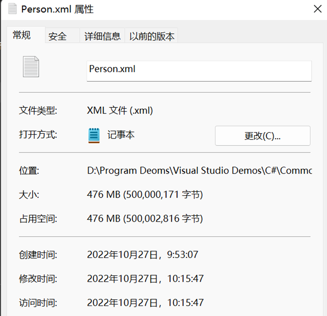Click the 位置 label
Image resolution: width=327 pixels, height=316 pixels.
point(29,171)
